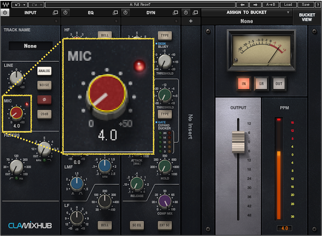Click the LF gain dB knob
This screenshot has width=322, height=236.
77,218
